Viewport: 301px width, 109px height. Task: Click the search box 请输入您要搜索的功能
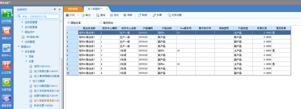point(38,16)
